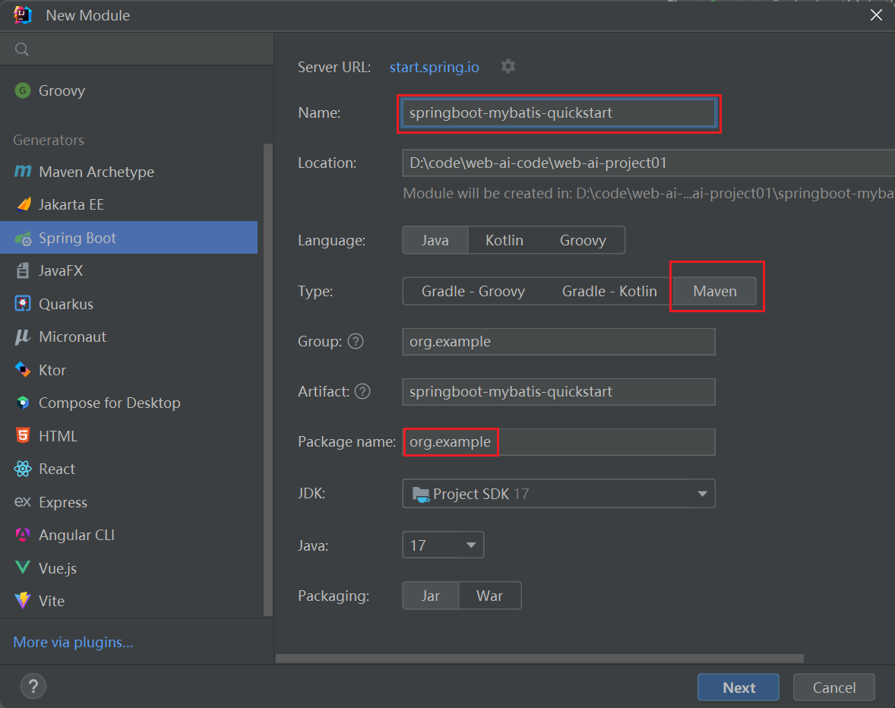Click the Artifact input field

click(x=558, y=391)
